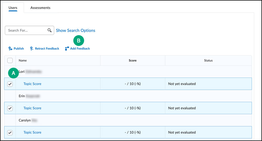
Task: Click Carolyn's score cell - / 10 (-%)
Action: click(x=133, y=132)
